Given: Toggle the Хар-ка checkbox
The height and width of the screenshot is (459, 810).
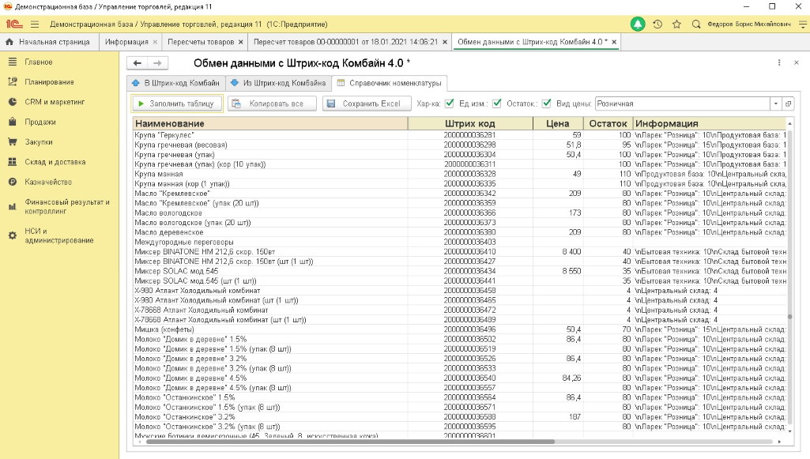Looking at the screenshot, I should (449, 103).
